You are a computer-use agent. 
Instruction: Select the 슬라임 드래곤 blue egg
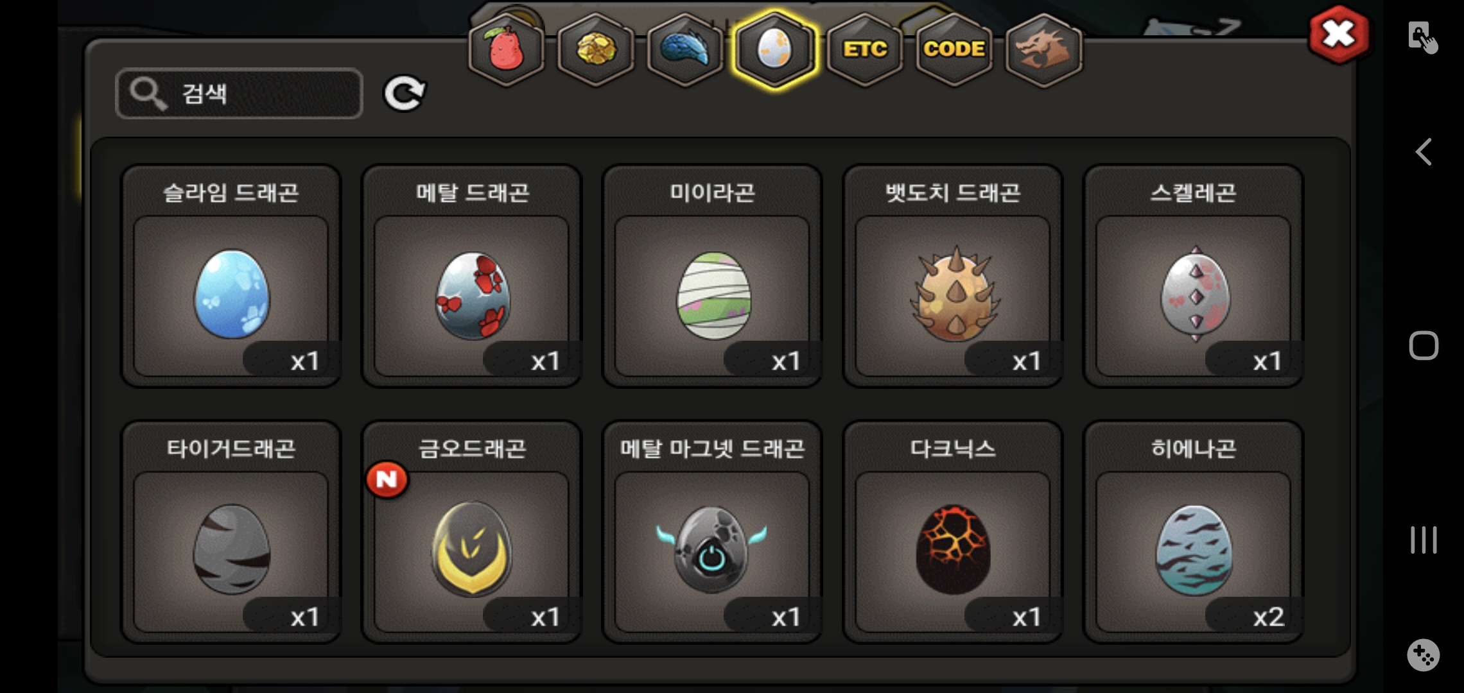[x=231, y=276]
